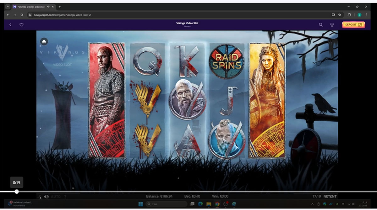Viewport: 377px width, 210px height.
Task: Add game to favorites with heart icon
Action: click(x=21, y=24)
